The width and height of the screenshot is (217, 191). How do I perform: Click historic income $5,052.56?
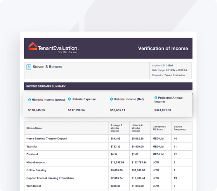pos(137,139)
